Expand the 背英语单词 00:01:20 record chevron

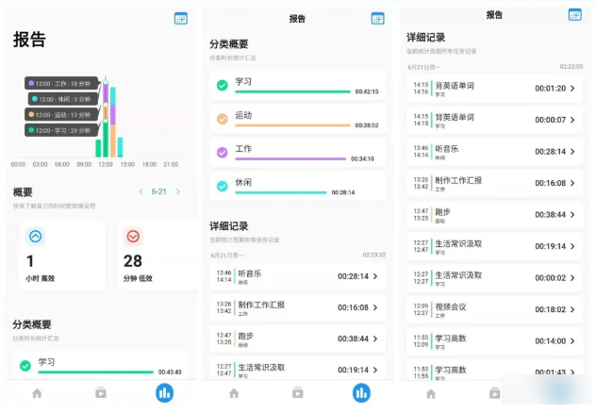click(x=572, y=88)
